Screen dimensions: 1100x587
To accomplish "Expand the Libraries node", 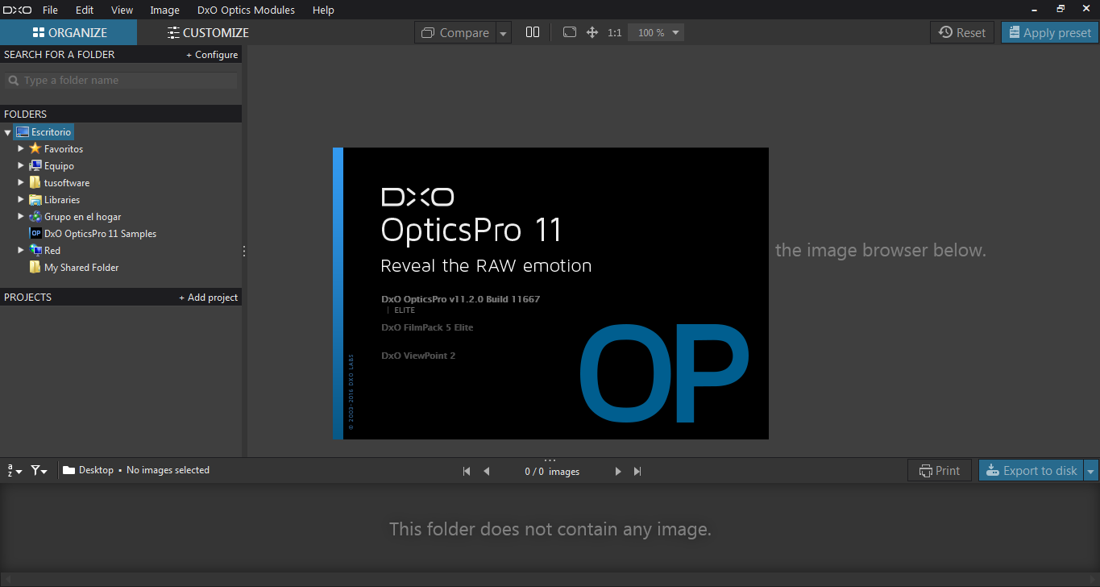I will pyautogui.click(x=21, y=200).
